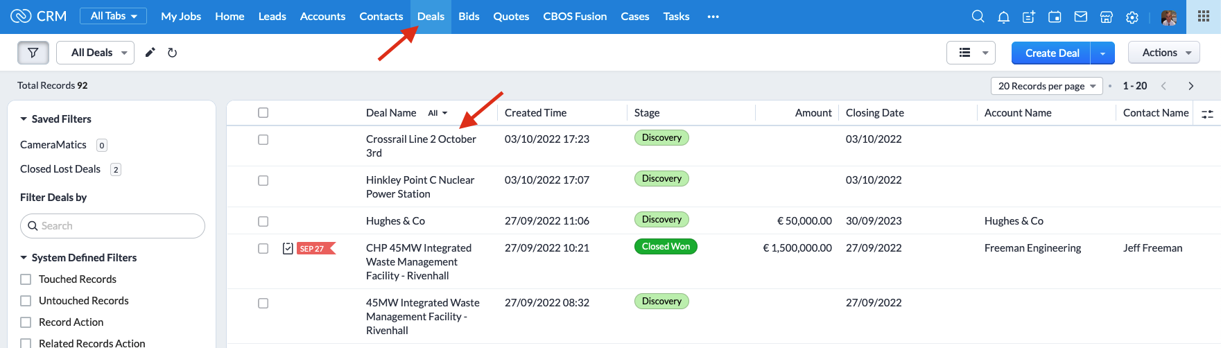Open 20 Records per page dropdown
1221x348 pixels.
point(1046,86)
